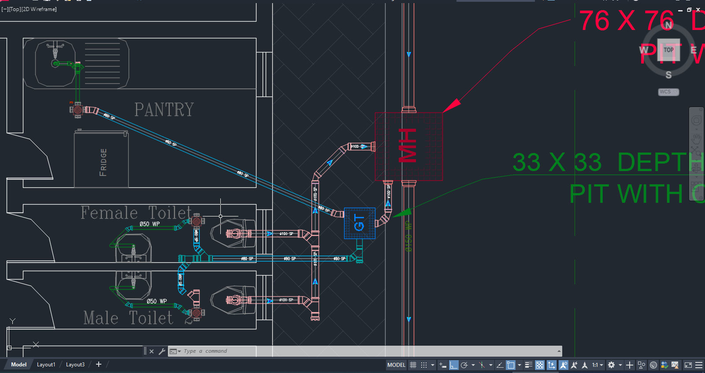Click MODEL space button in status bar
The width and height of the screenshot is (705, 373).
pyautogui.click(x=396, y=365)
